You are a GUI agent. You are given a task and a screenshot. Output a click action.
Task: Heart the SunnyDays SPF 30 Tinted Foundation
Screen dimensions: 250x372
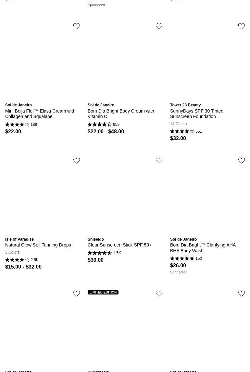pyautogui.click(x=242, y=26)
